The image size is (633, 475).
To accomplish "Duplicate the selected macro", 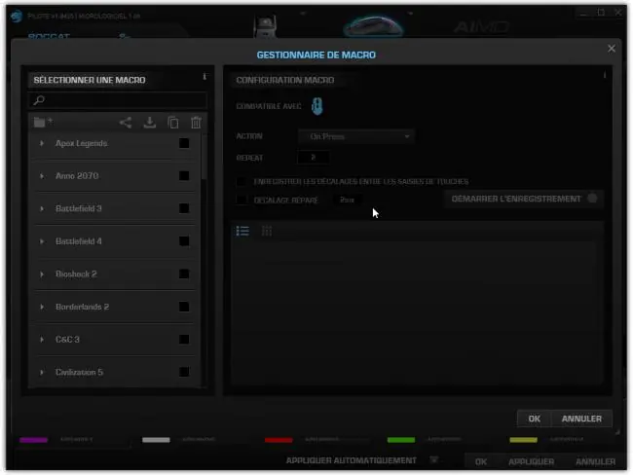I will 173,123.
